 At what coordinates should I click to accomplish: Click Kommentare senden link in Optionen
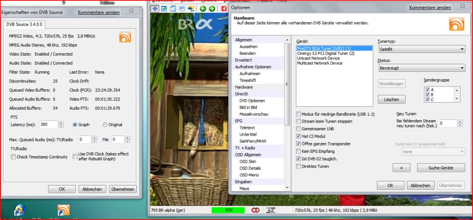430,8
